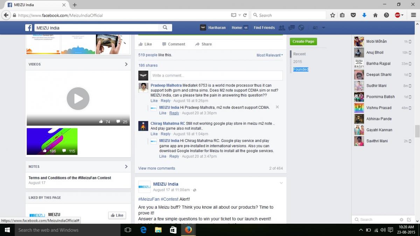Viewport: 420px width, 236px height.
Task: Open the Notifications globe icon
Action: click(301, 28)
